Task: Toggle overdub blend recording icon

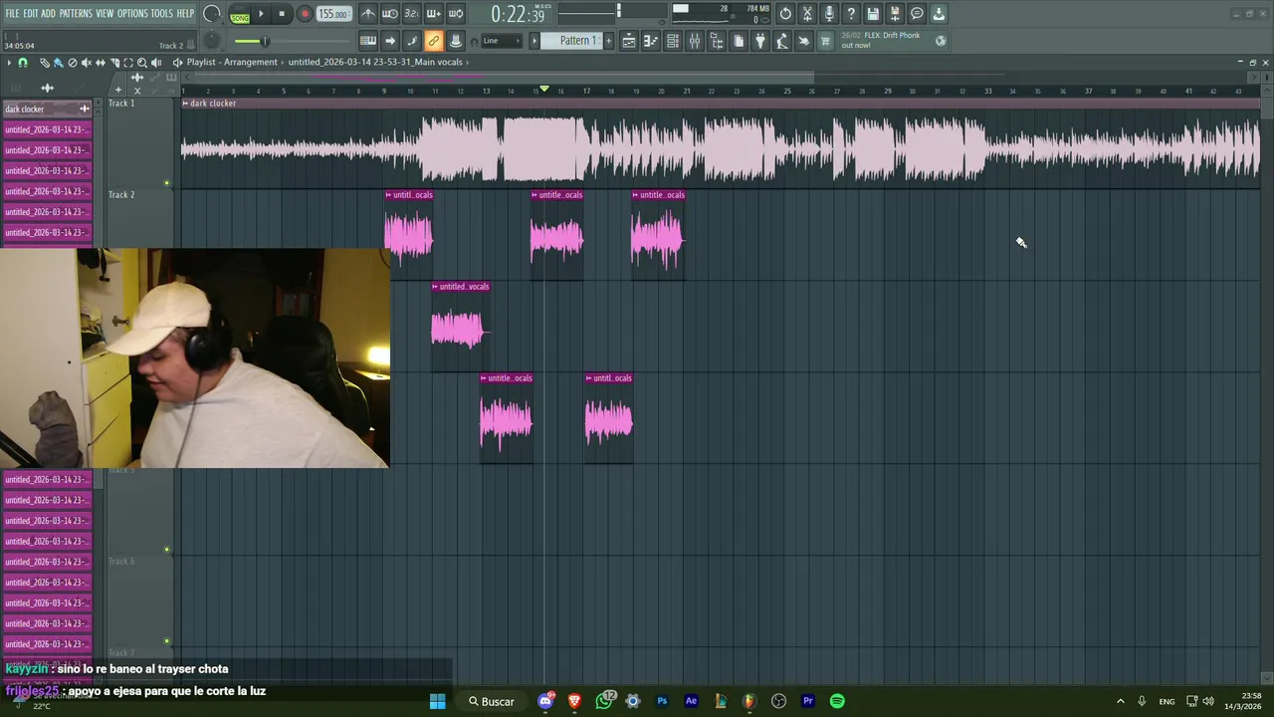Action: point(434,14)
